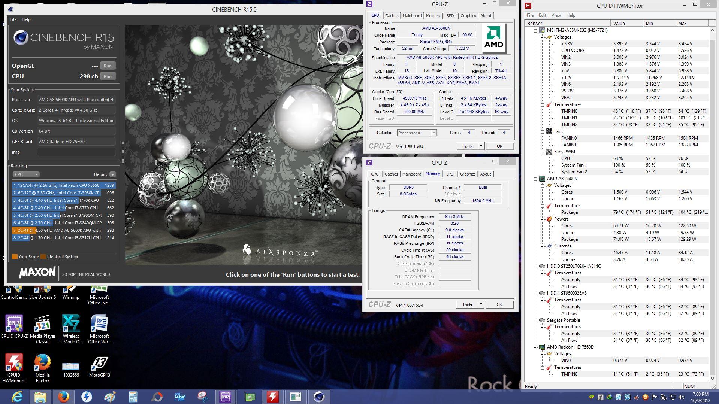Open Tools dropdown arrow in CPU-Z CPU window
719x404 pixels.
481,146
